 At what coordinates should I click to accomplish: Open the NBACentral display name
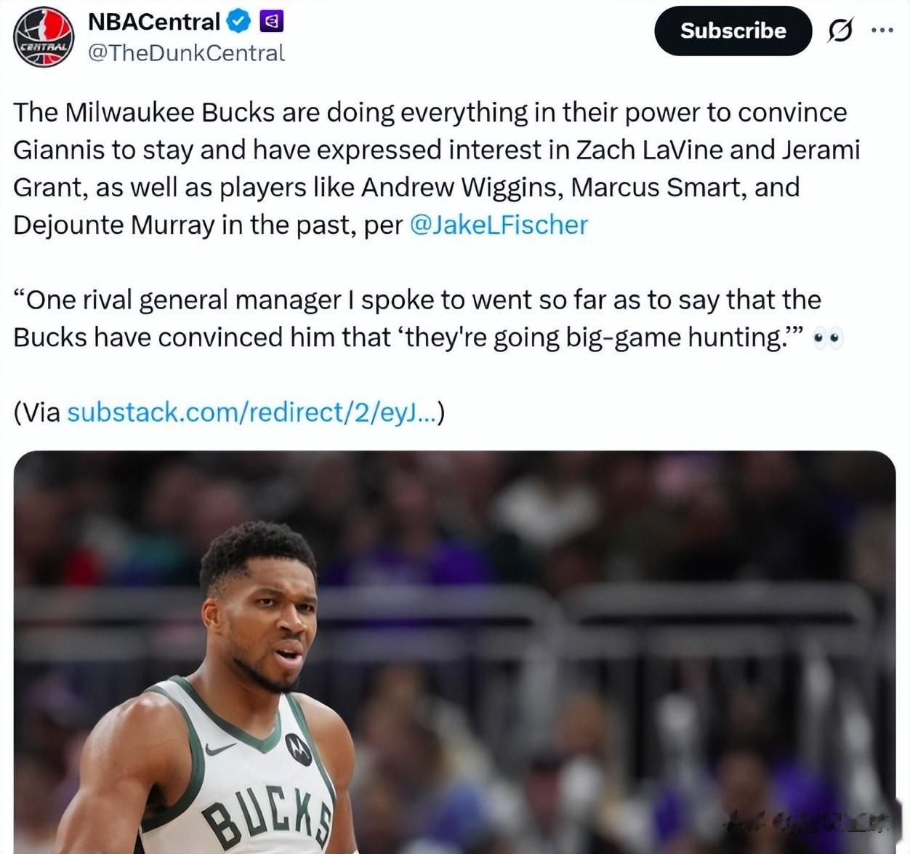(153, 22)
